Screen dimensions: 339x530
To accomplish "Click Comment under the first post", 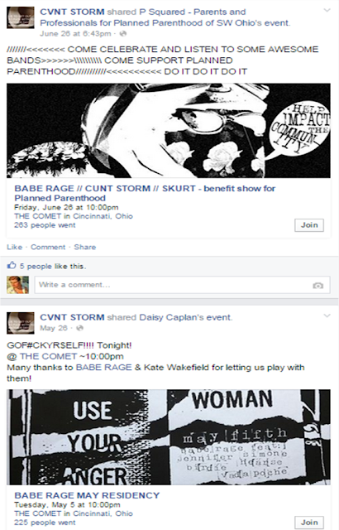I will click(x=48, y=247).
